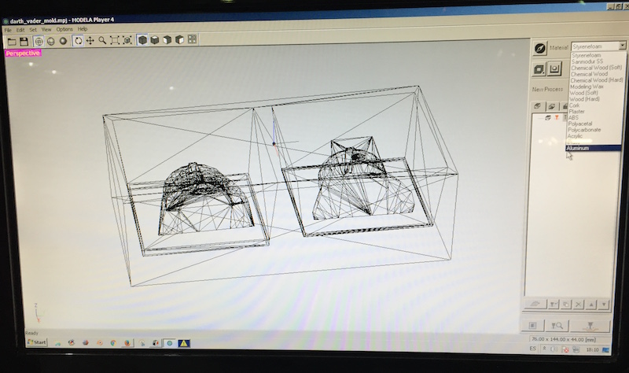Choose the side view cube

coord(180,39)
